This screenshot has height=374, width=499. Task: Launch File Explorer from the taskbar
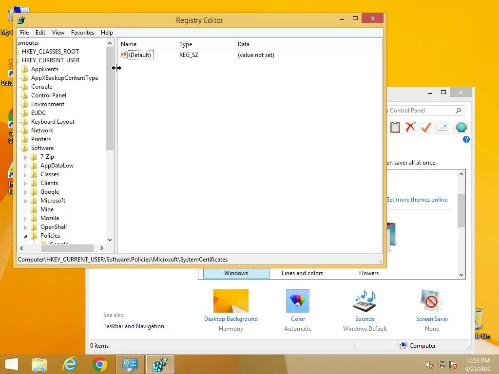39,364
